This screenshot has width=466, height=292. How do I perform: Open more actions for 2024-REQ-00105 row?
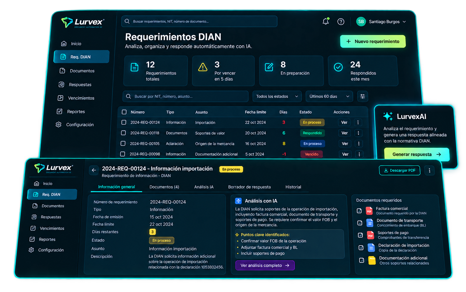coord(359,144)
